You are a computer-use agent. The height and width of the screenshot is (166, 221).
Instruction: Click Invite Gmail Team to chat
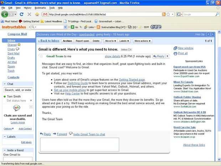(89, 134)
